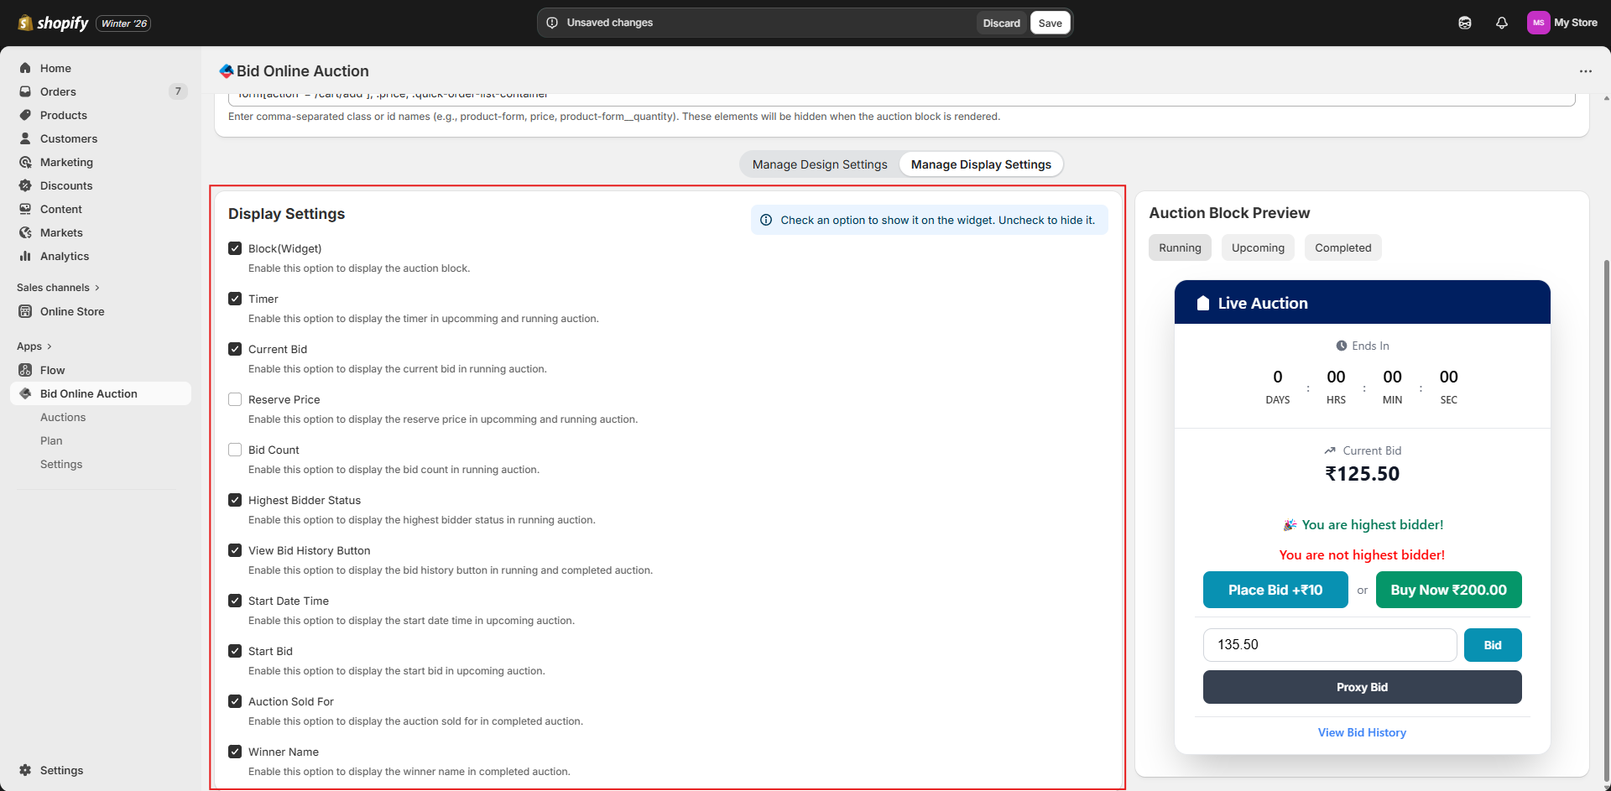
Task: Open the notifications bell icon
Action: pyautogui.click(x=1501, y=23)
